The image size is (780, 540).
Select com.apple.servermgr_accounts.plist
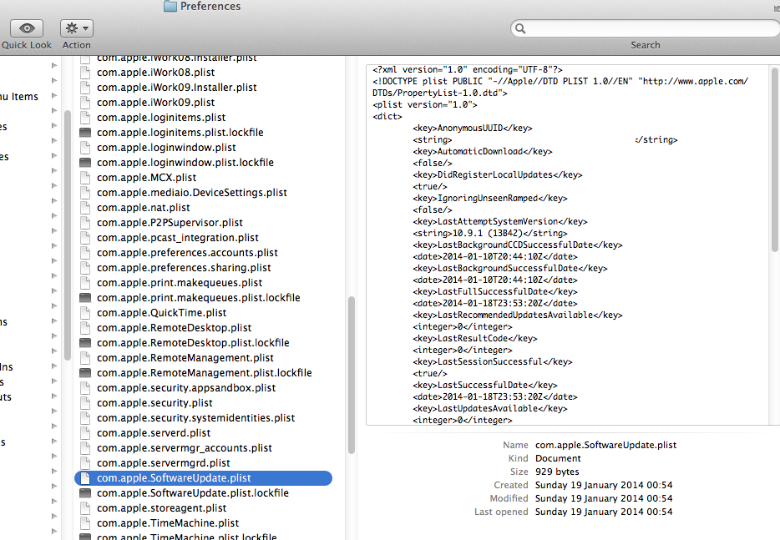click(184, 448)
